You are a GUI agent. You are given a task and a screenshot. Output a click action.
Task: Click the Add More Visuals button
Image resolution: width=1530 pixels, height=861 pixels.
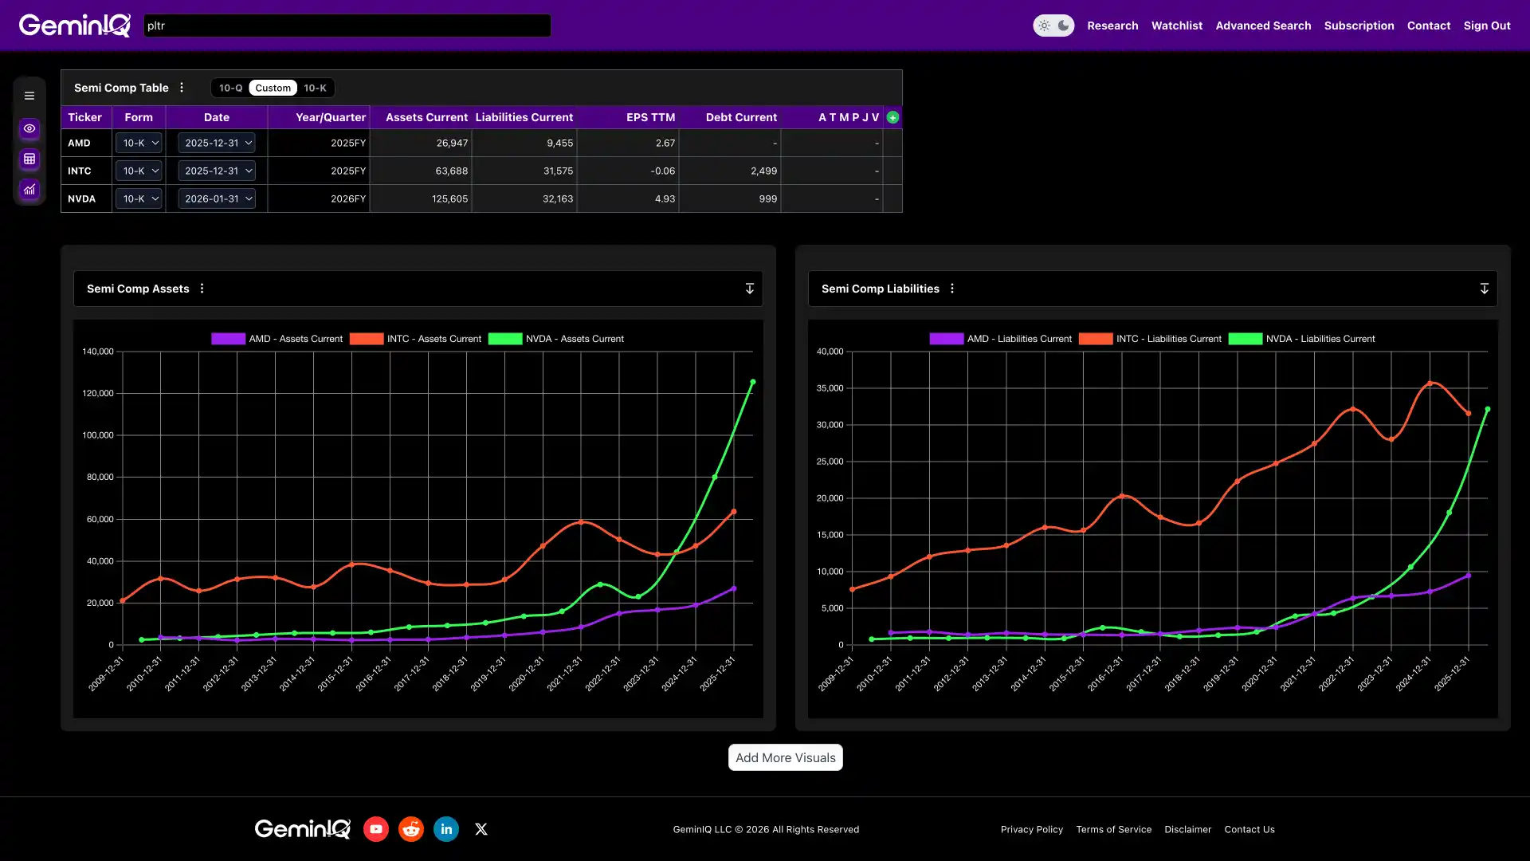pyautogui.click(x=785, y=757)
